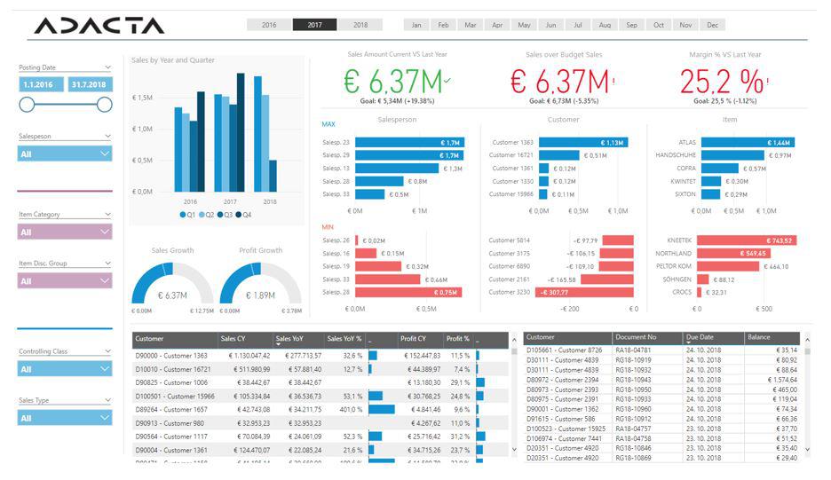Select the Jul month tab
Viewport: 831px width, 480px height.
point(578,25)
